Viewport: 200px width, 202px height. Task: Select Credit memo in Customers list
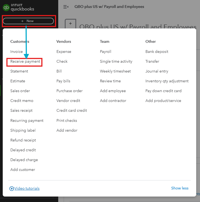tap(22, 101)
